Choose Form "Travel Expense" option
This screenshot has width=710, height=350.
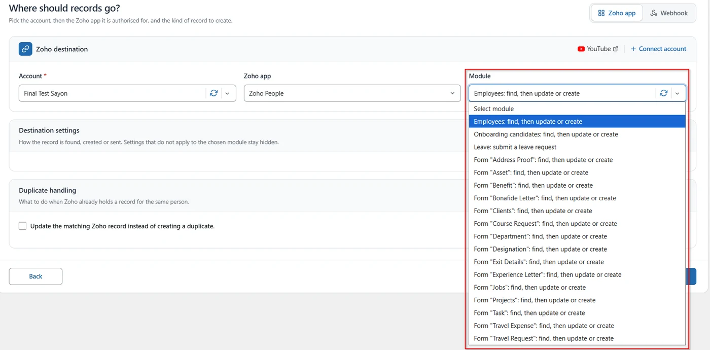pos(577,326)
